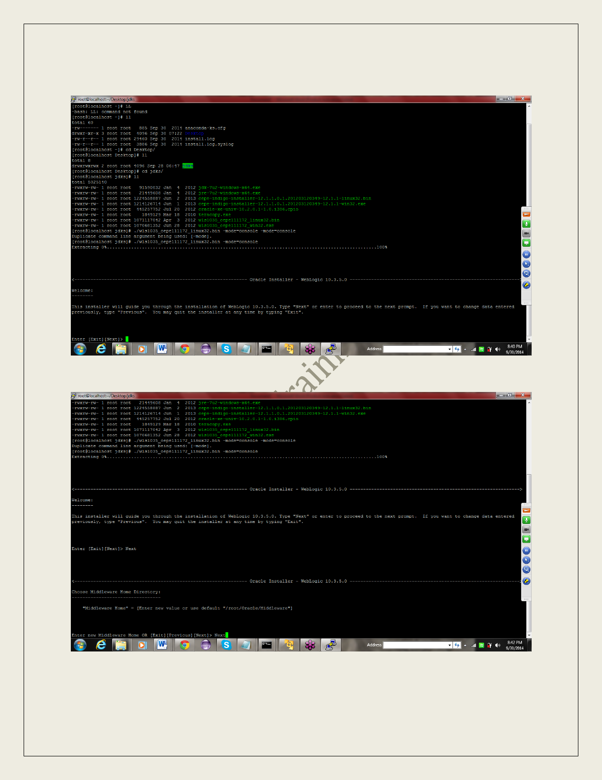Open Microsoft Word in the 8:40 PM taskbar

[x=162, y=349]
